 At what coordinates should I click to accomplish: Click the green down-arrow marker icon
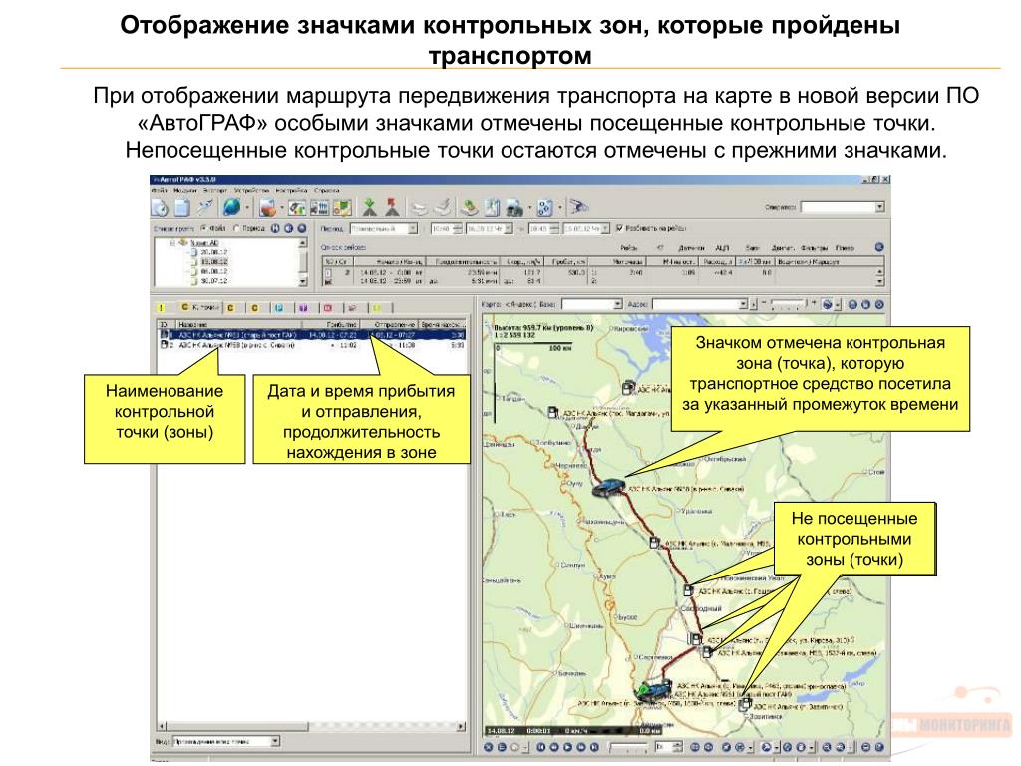(370, 208)
